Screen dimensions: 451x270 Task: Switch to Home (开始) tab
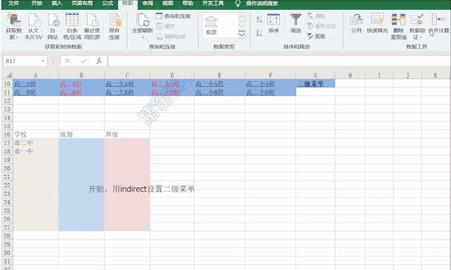pos(37,4)
